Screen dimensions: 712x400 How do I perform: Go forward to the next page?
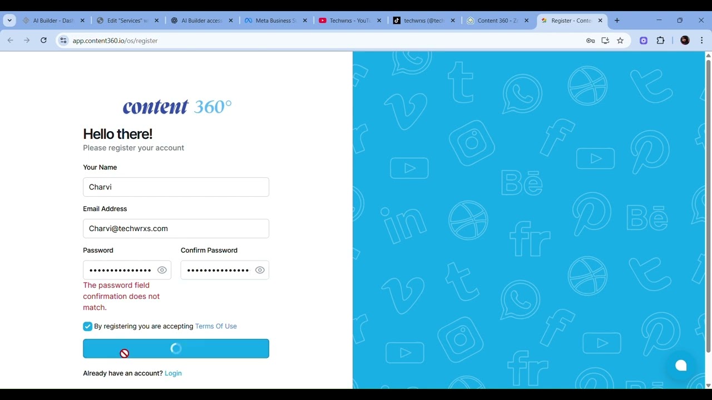[27, 41]
